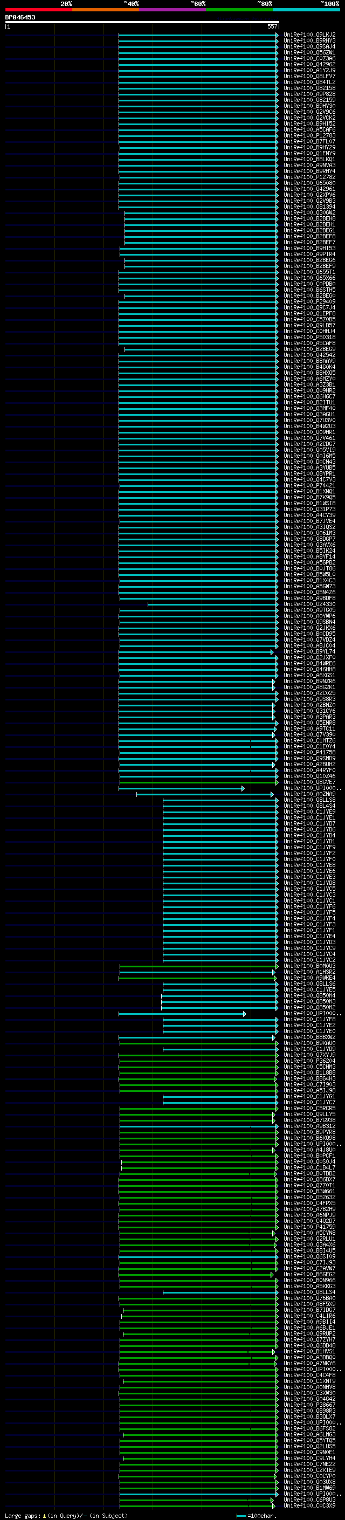
Task: Click hit label UniRef100_B0M0U3
Action: 309,966
